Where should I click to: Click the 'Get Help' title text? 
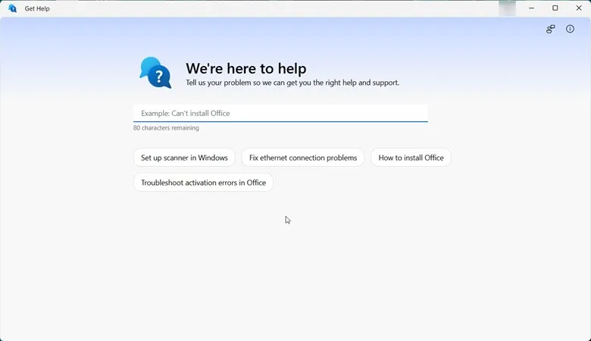pos(37,8)
